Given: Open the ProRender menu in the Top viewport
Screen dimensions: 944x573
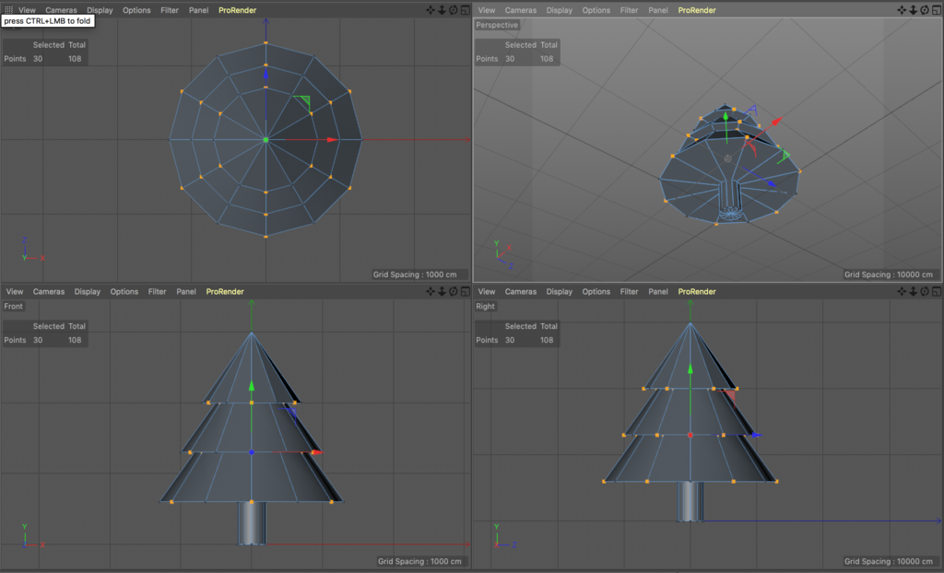Looking at the screenshot, I should pyautogui.click(x=237, y=10).
